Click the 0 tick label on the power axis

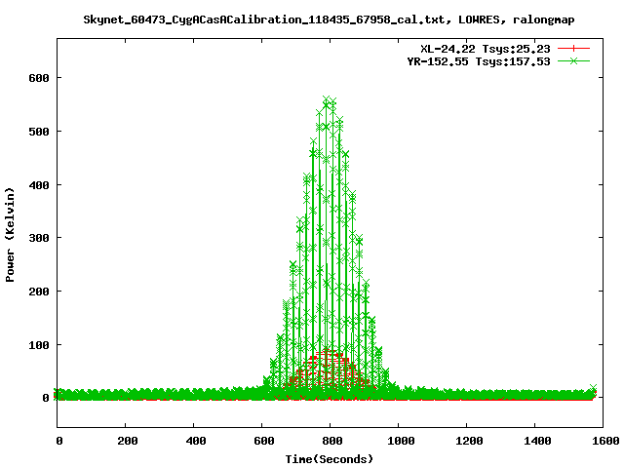[46, 398]
